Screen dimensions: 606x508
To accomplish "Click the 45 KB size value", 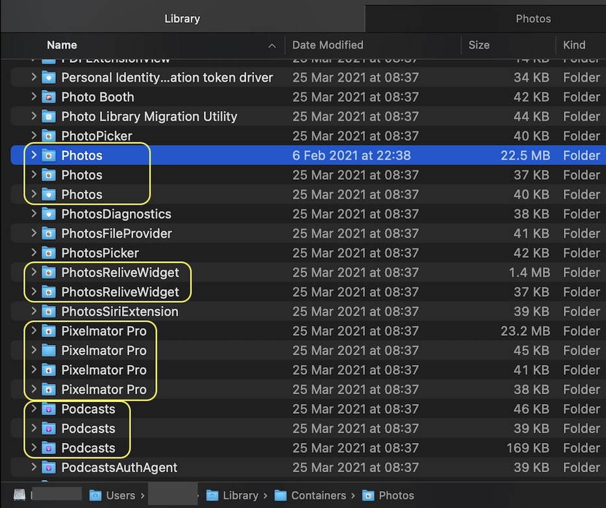I will pos(531,350).
